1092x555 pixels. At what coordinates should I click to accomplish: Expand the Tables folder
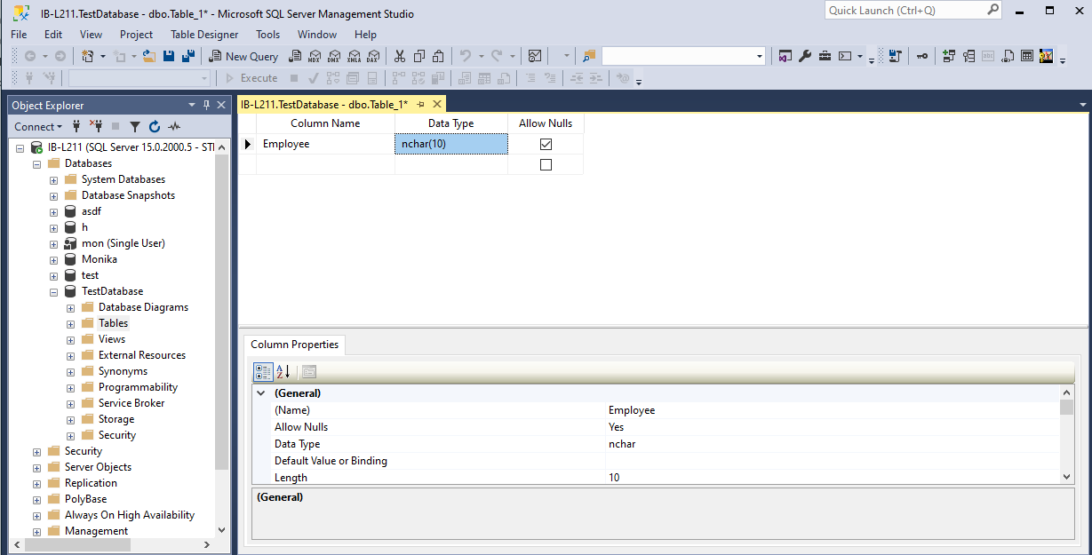click(71, 323)
